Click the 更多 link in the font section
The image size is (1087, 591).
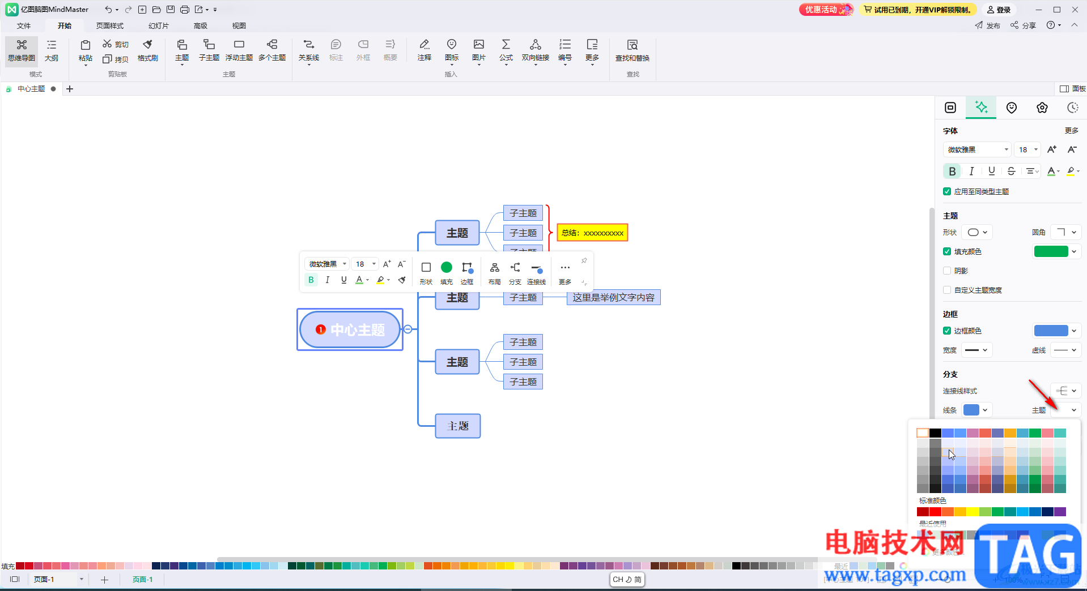(x=1071, y=130)
